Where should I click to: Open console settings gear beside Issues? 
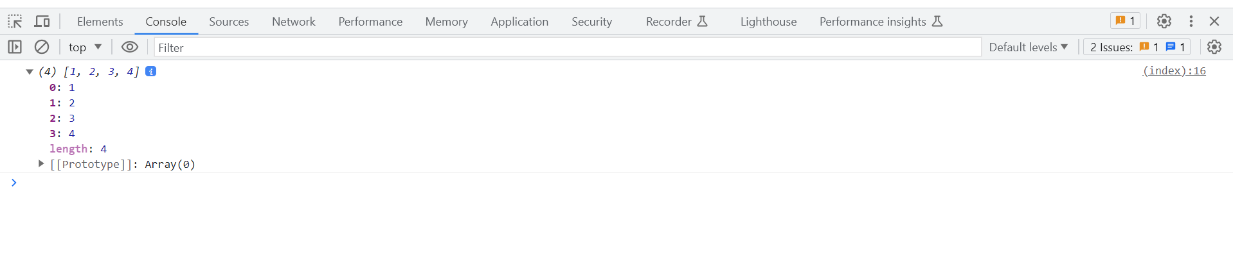1214,47
